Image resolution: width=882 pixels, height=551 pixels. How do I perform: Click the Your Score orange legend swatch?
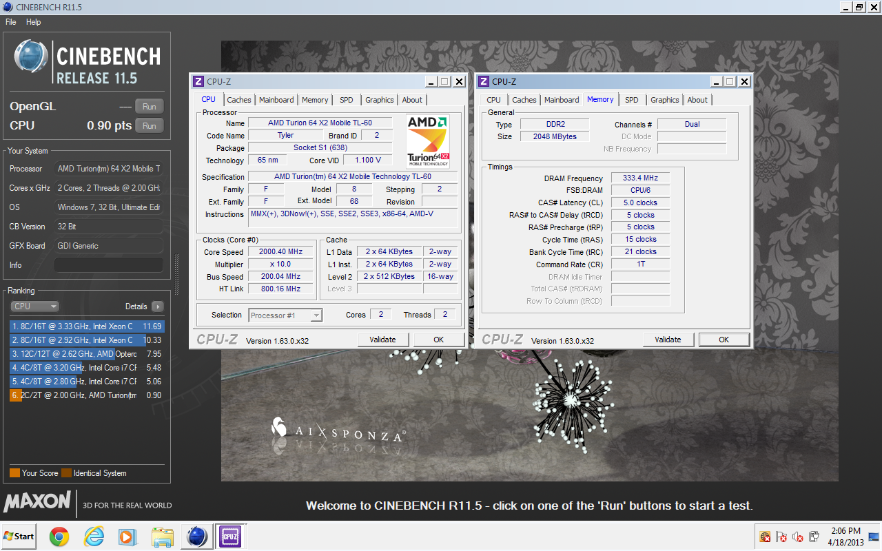tap(14, 473)
